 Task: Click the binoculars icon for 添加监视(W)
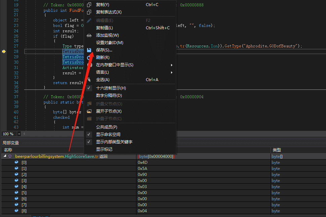pos(89,35)
